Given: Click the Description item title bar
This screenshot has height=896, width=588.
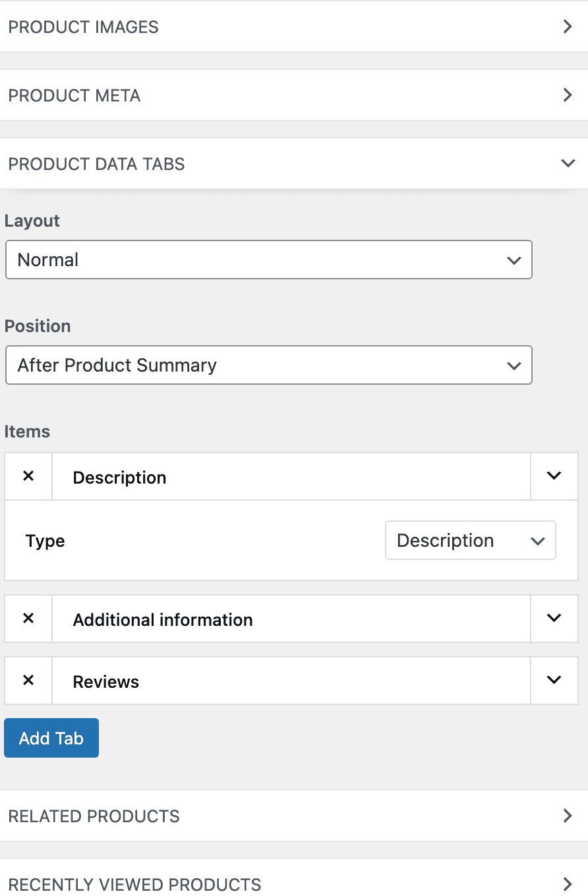Looking at the screenshot, I should coord(291,476).
